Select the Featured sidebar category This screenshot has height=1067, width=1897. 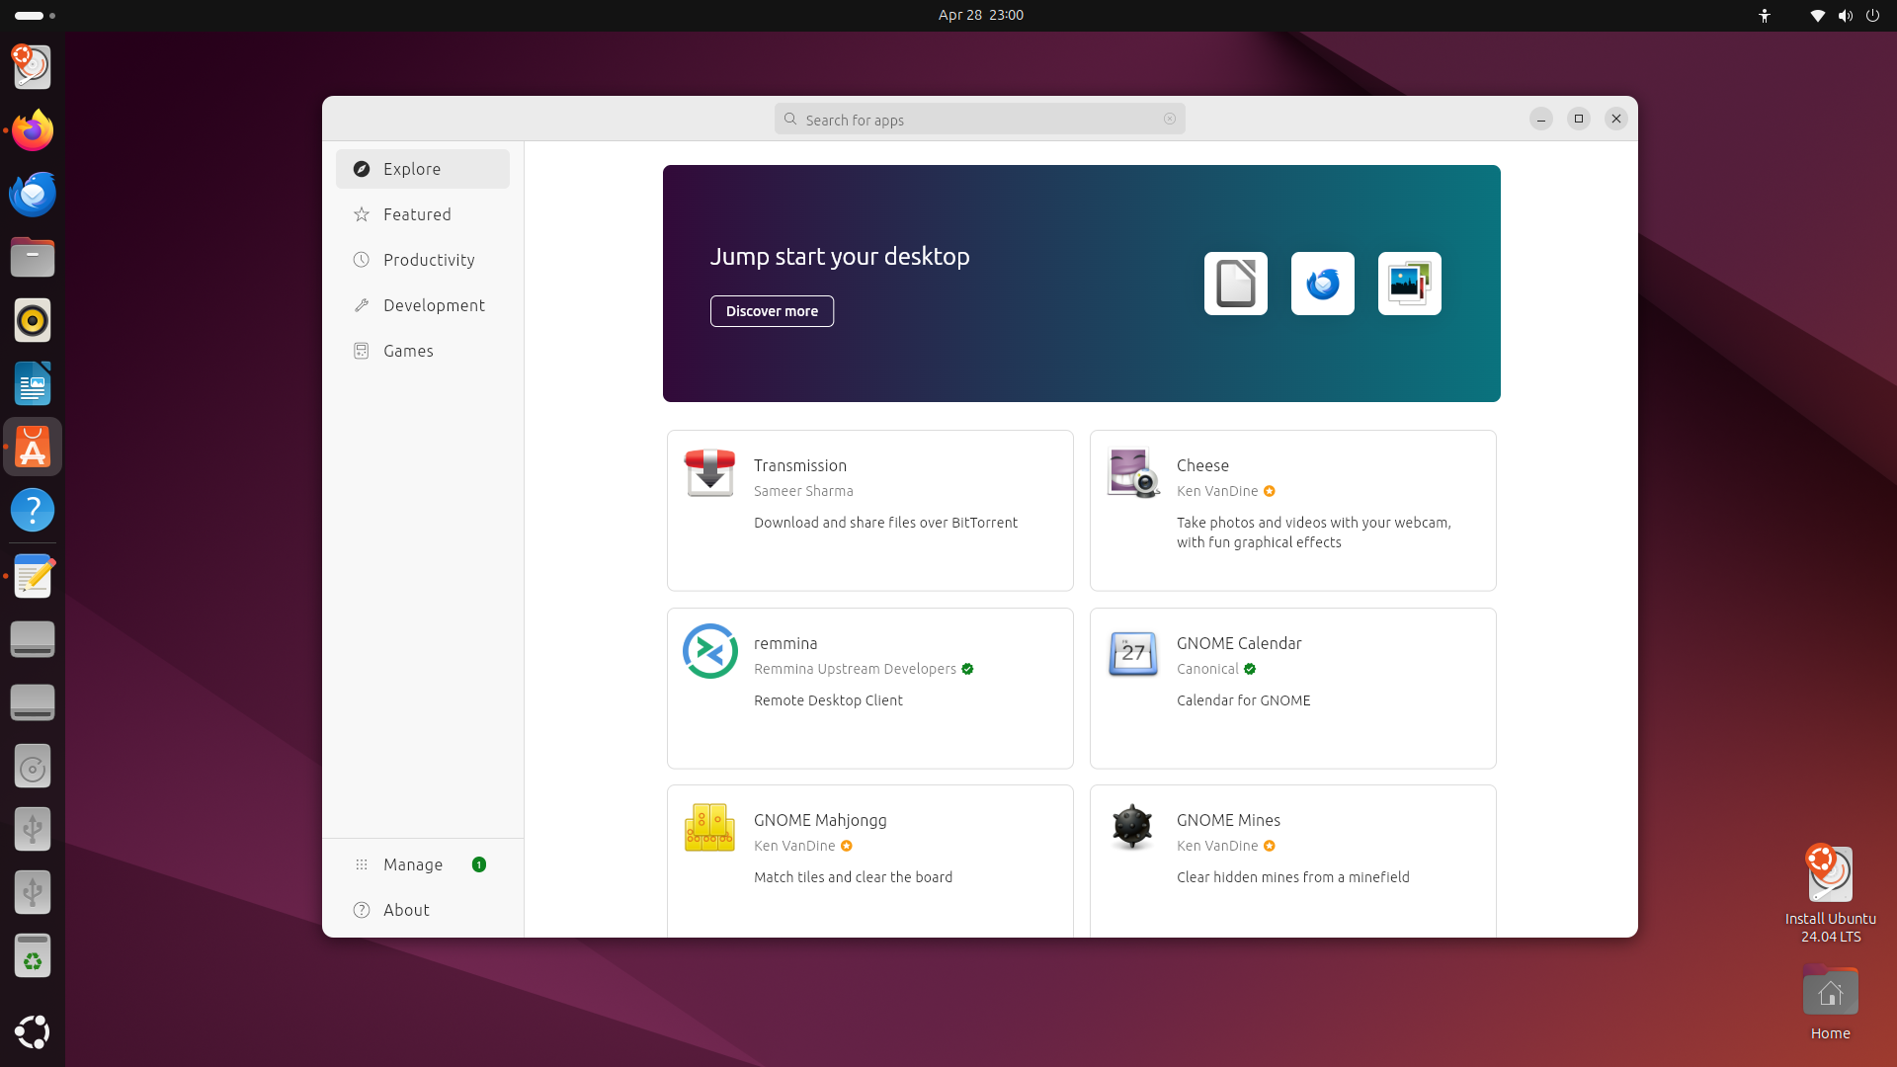click(423, 214)
